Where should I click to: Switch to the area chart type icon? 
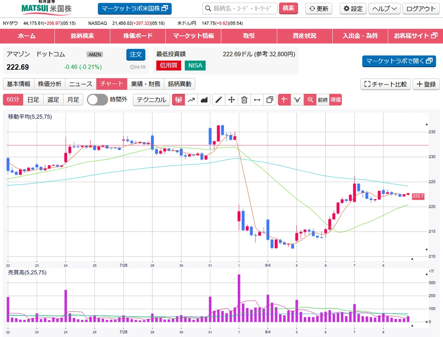pyautogui.click(x=204, y=100)
